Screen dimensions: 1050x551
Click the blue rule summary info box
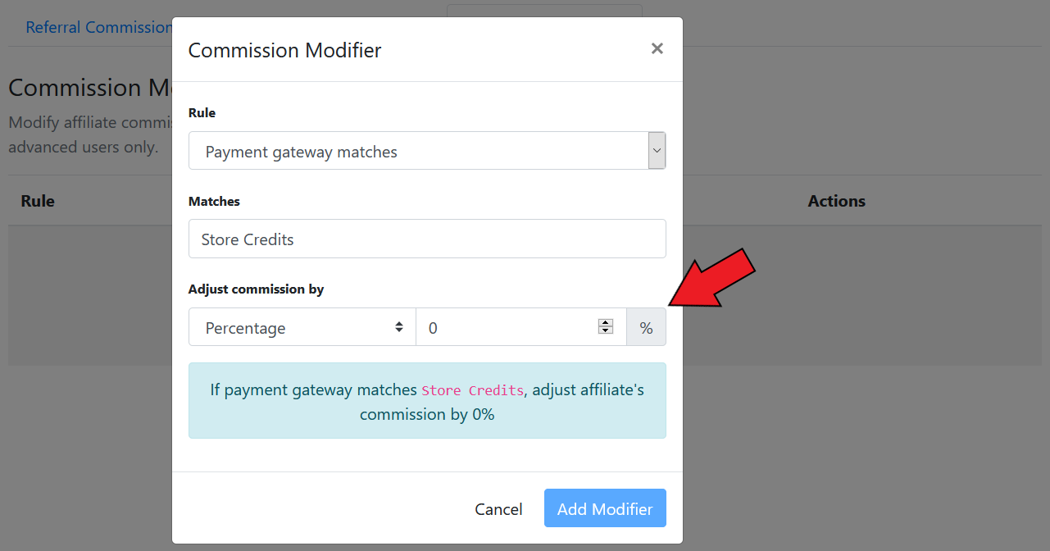click(x=427, y=401)
